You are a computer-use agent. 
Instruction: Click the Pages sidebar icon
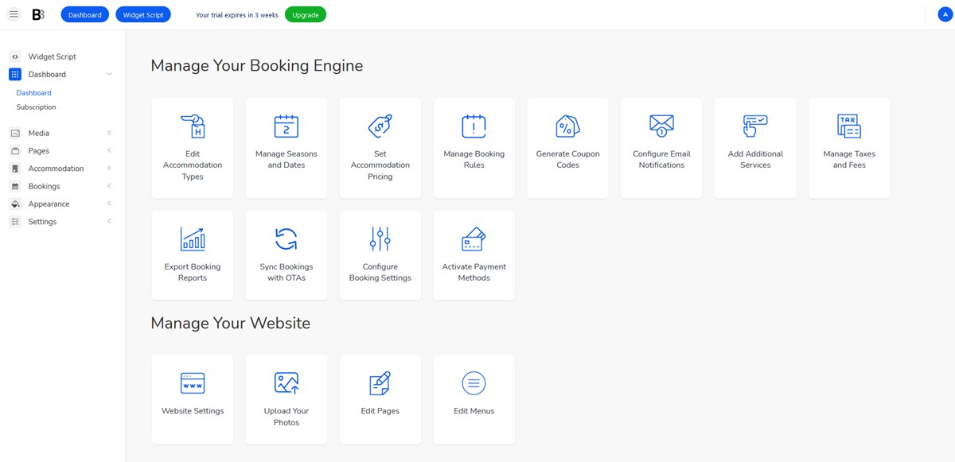coord(15,151)
